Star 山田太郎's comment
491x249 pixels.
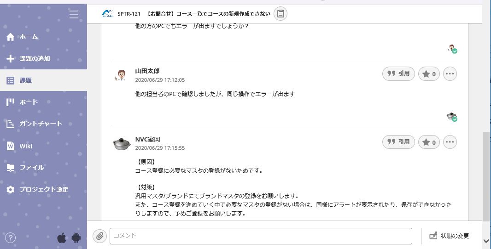coord(429,74)
